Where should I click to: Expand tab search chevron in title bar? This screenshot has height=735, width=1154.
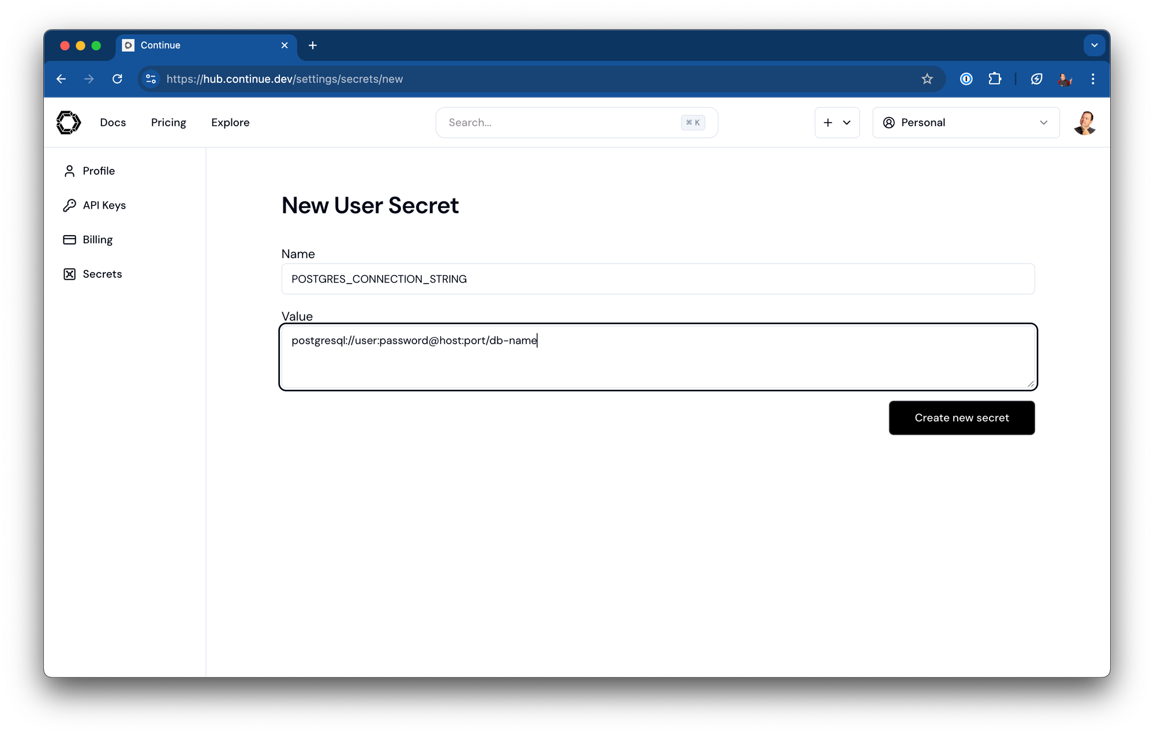click(x=1094, y=46)
